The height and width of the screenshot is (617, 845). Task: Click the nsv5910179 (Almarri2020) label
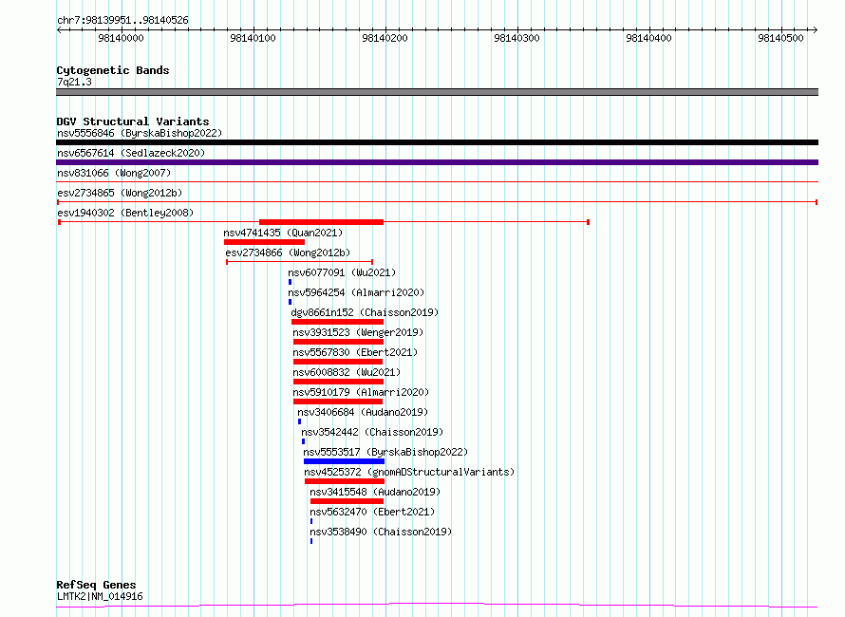(x=361, y=392)
